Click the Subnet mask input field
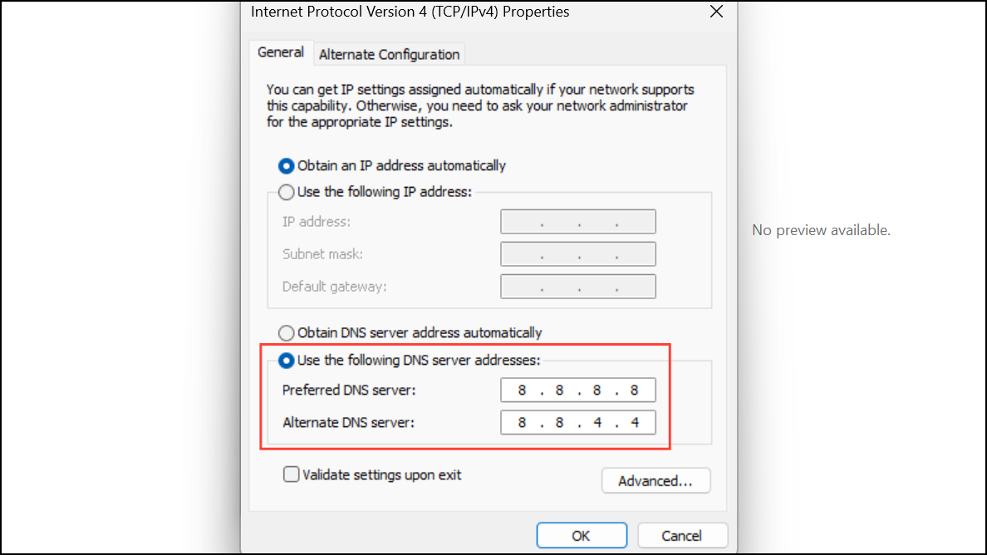 [x=577, y=254]
